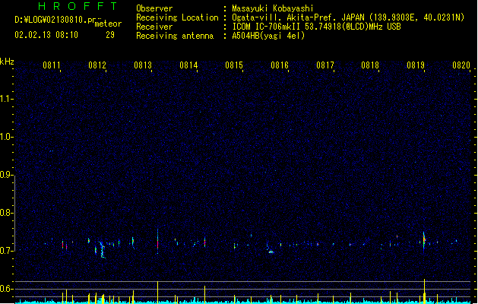This screenshot has height=304, width=478.
Task: Click the 0814 time marker
Action: point(188,65)
